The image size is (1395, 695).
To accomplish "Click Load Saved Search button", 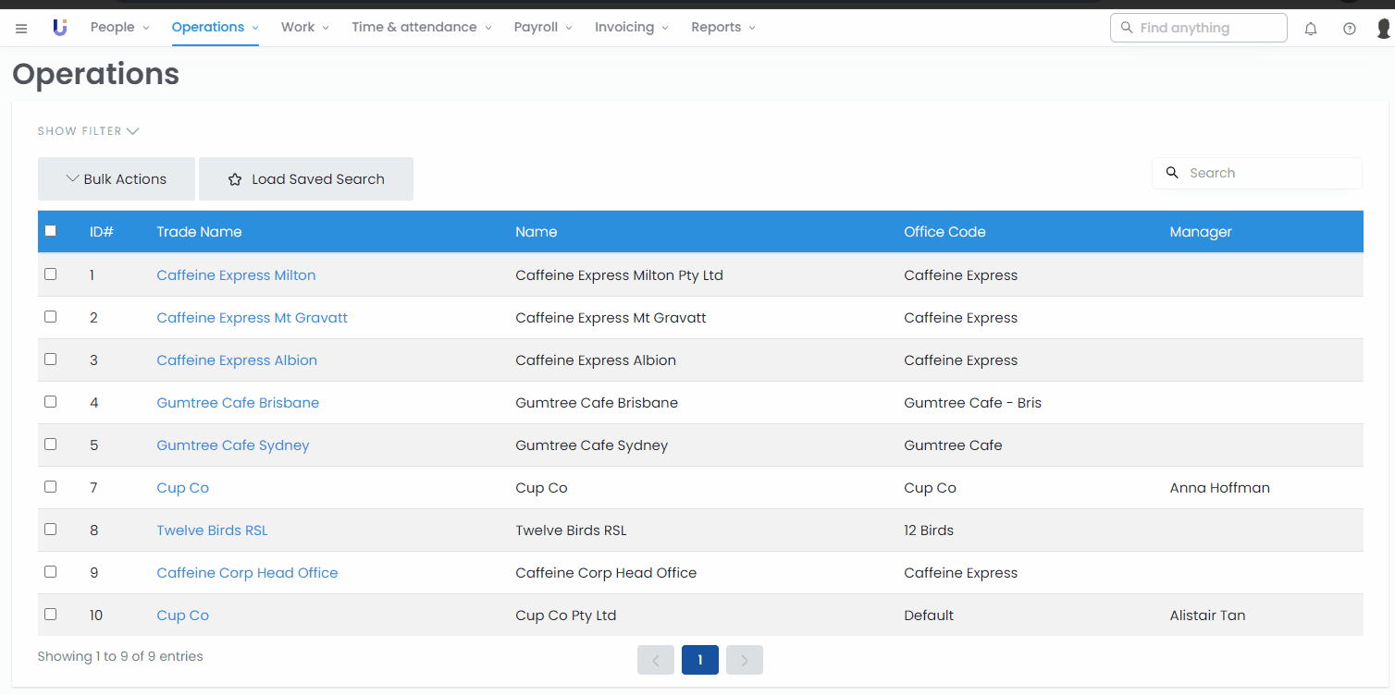I will (x=306, y=179).
